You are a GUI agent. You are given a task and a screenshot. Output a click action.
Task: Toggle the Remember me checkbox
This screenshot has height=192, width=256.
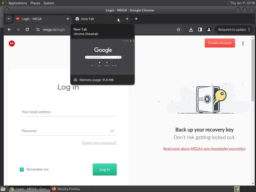22,169
